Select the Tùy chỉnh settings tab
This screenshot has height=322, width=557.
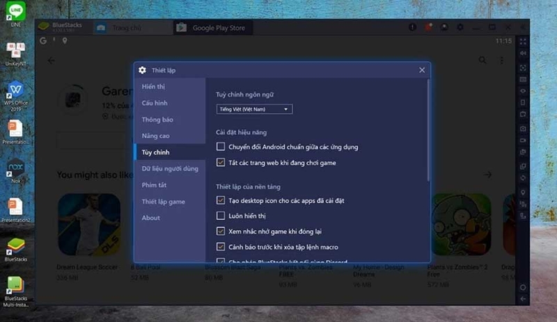tap(170, 152)
